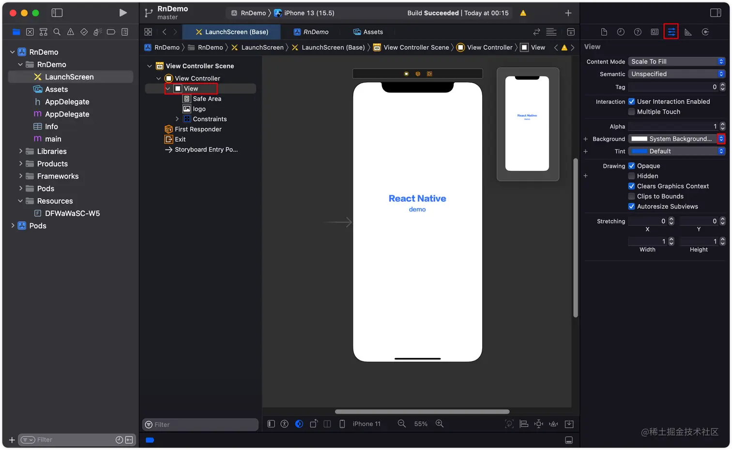Click the RnDemo scheme in the toolbar

point(248,13)
